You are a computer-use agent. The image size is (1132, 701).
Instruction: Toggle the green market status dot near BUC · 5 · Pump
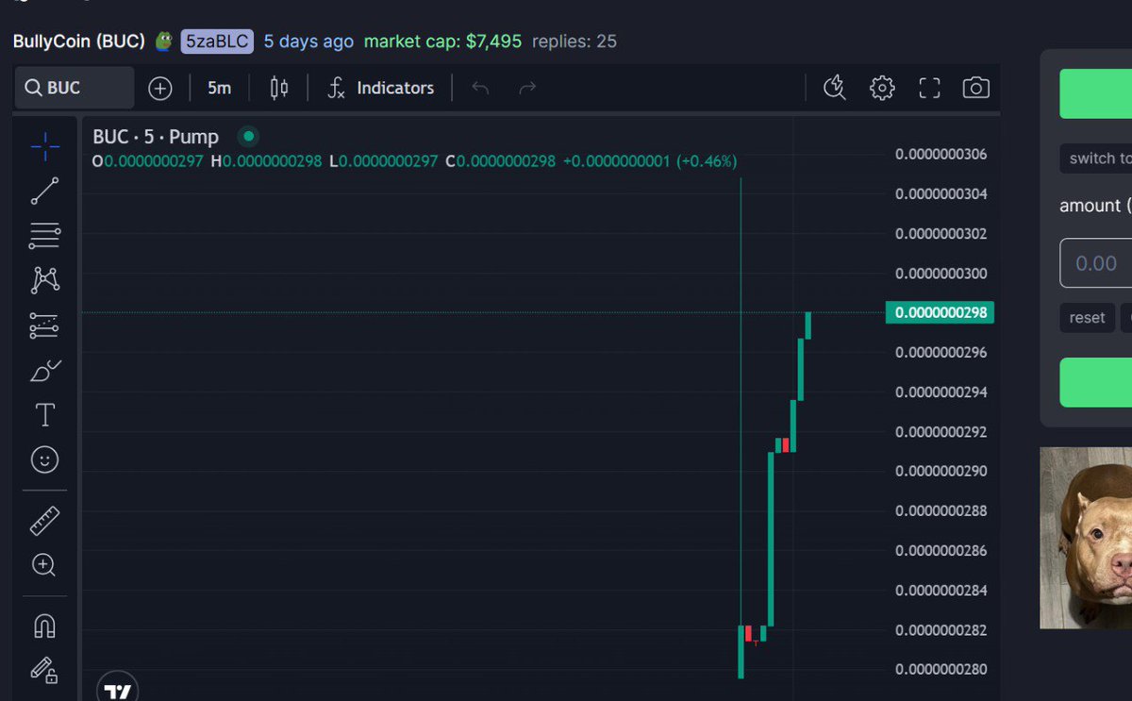248,137
